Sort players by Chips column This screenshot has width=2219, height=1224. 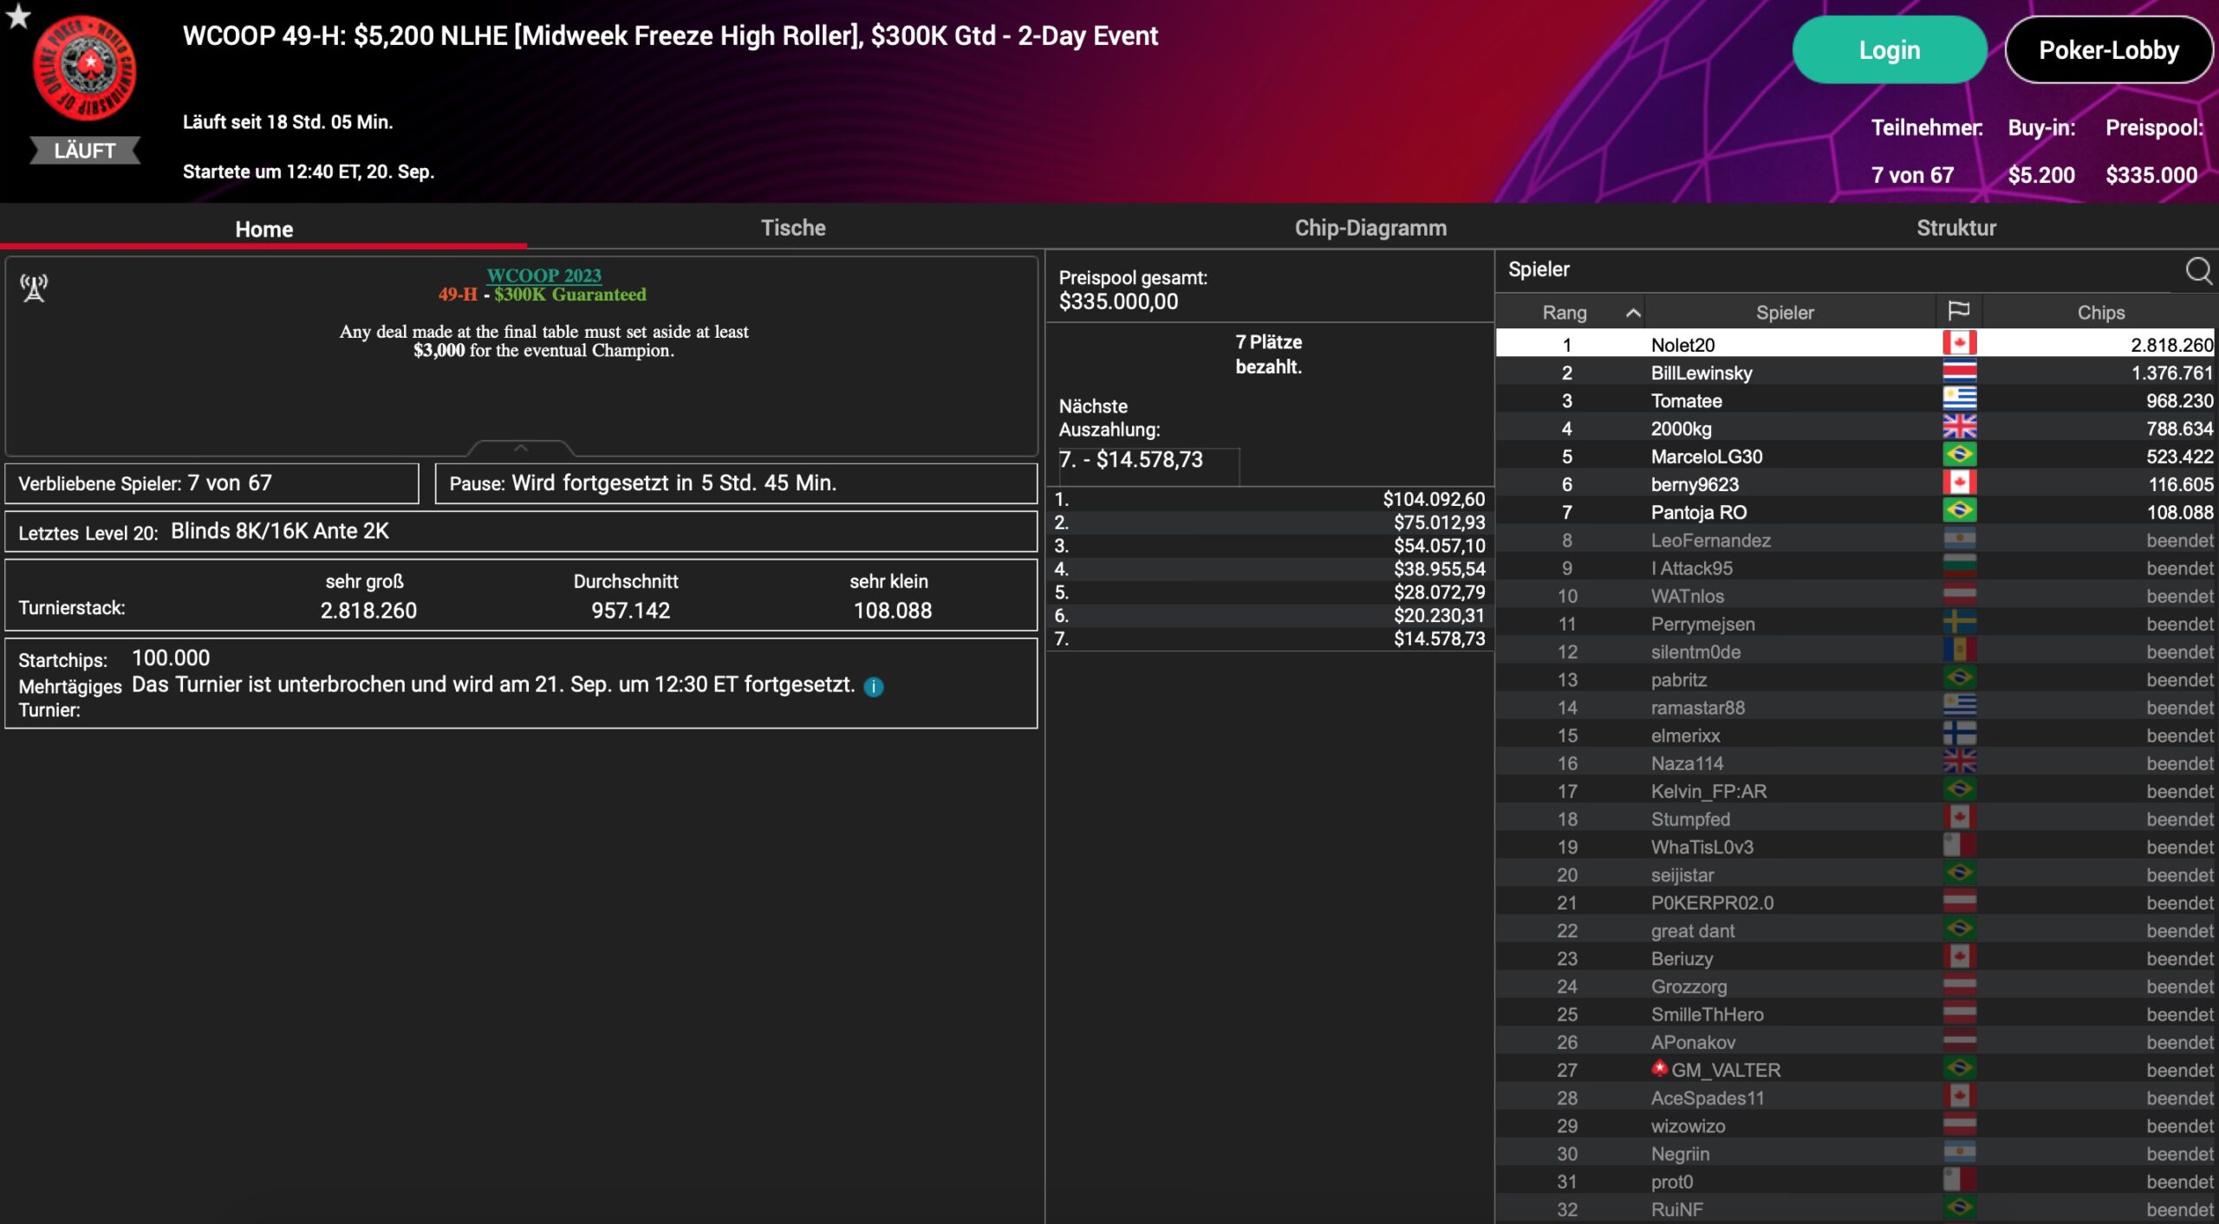pos(2100,313)
